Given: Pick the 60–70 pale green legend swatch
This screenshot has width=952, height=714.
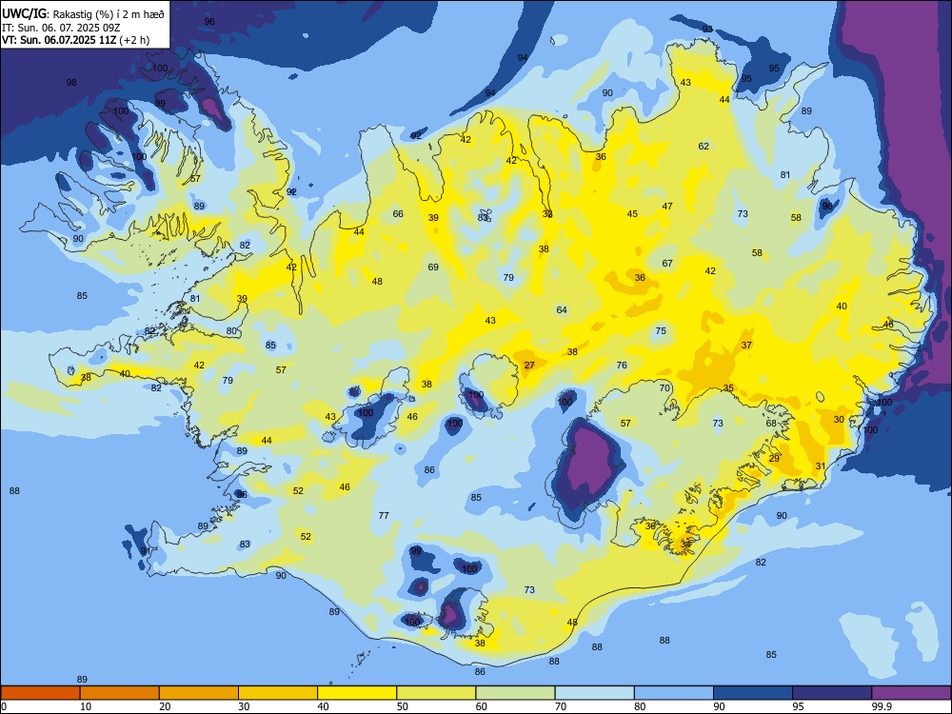Looking at the screenshot, I should [515, 693].
